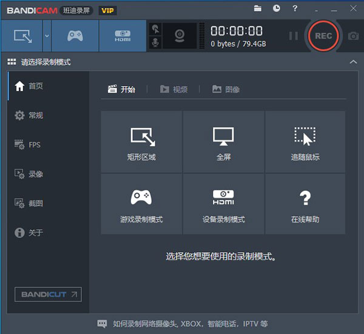Take screenshot with camera icon
Viewport: 364px width, 334px height.
click(353, 36)
